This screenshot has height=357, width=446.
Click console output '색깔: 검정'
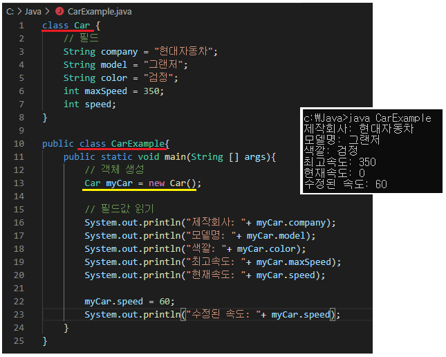[331, 151]
